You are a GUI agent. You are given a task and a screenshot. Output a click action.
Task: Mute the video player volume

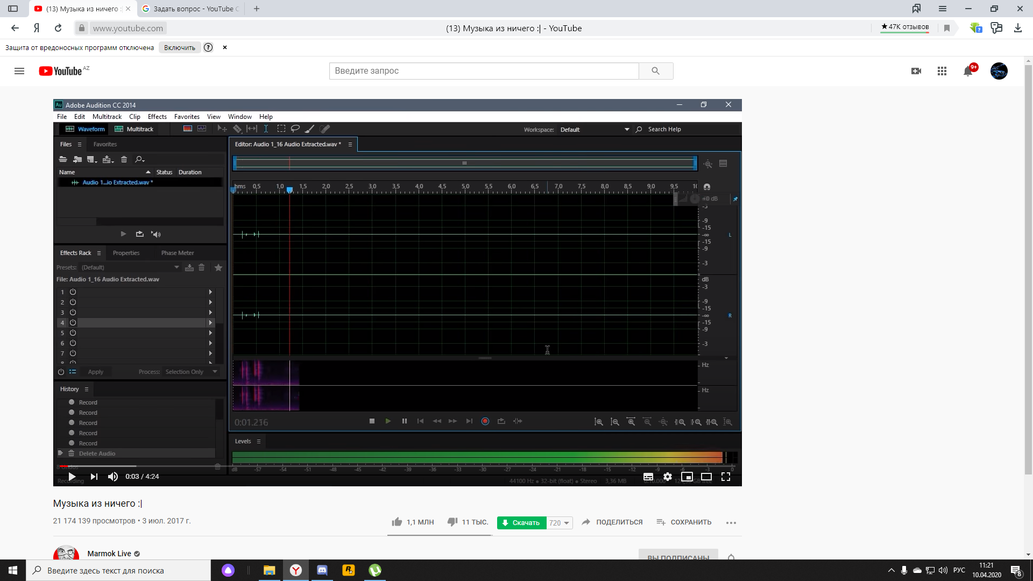pyautogui.click(x=113, y=477)
